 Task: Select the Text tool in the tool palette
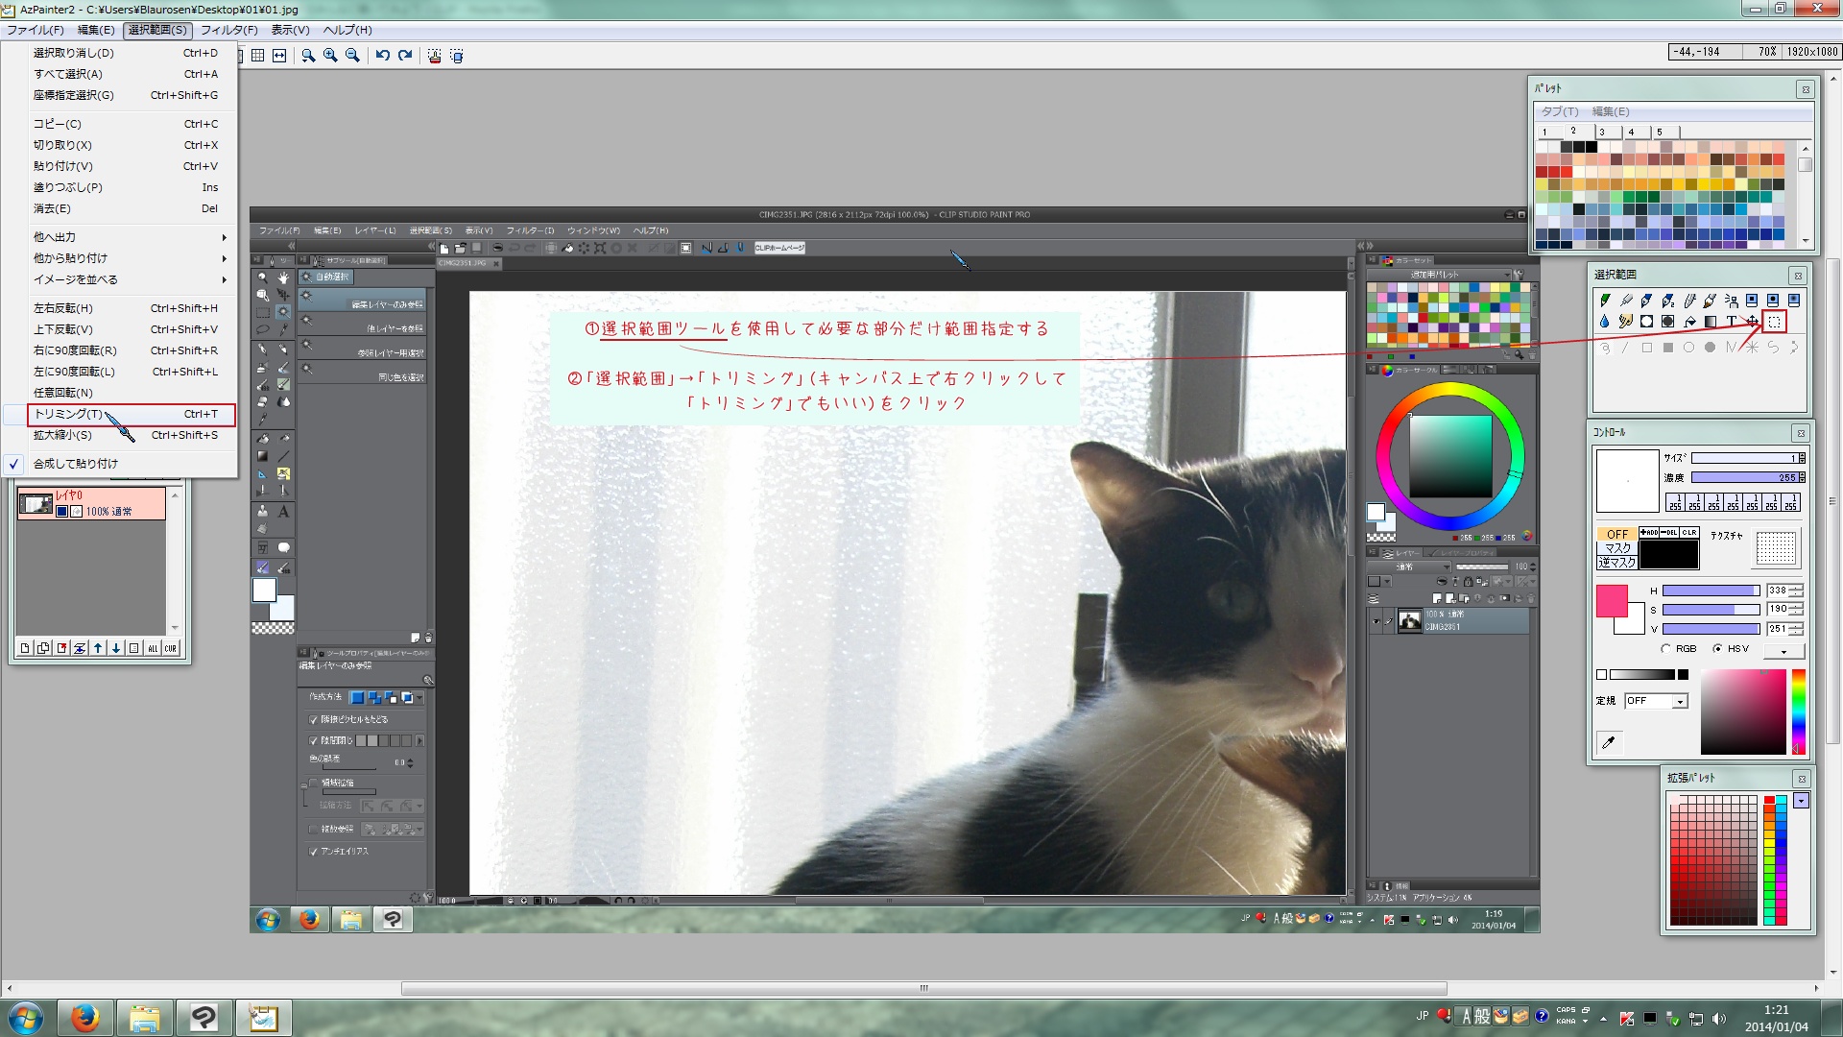point(1731,322)
